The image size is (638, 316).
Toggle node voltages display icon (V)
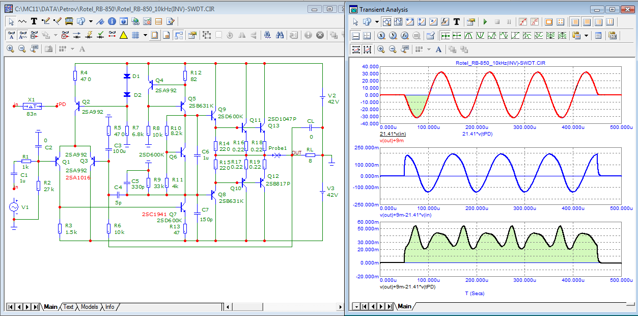click(x=65, y=35)
